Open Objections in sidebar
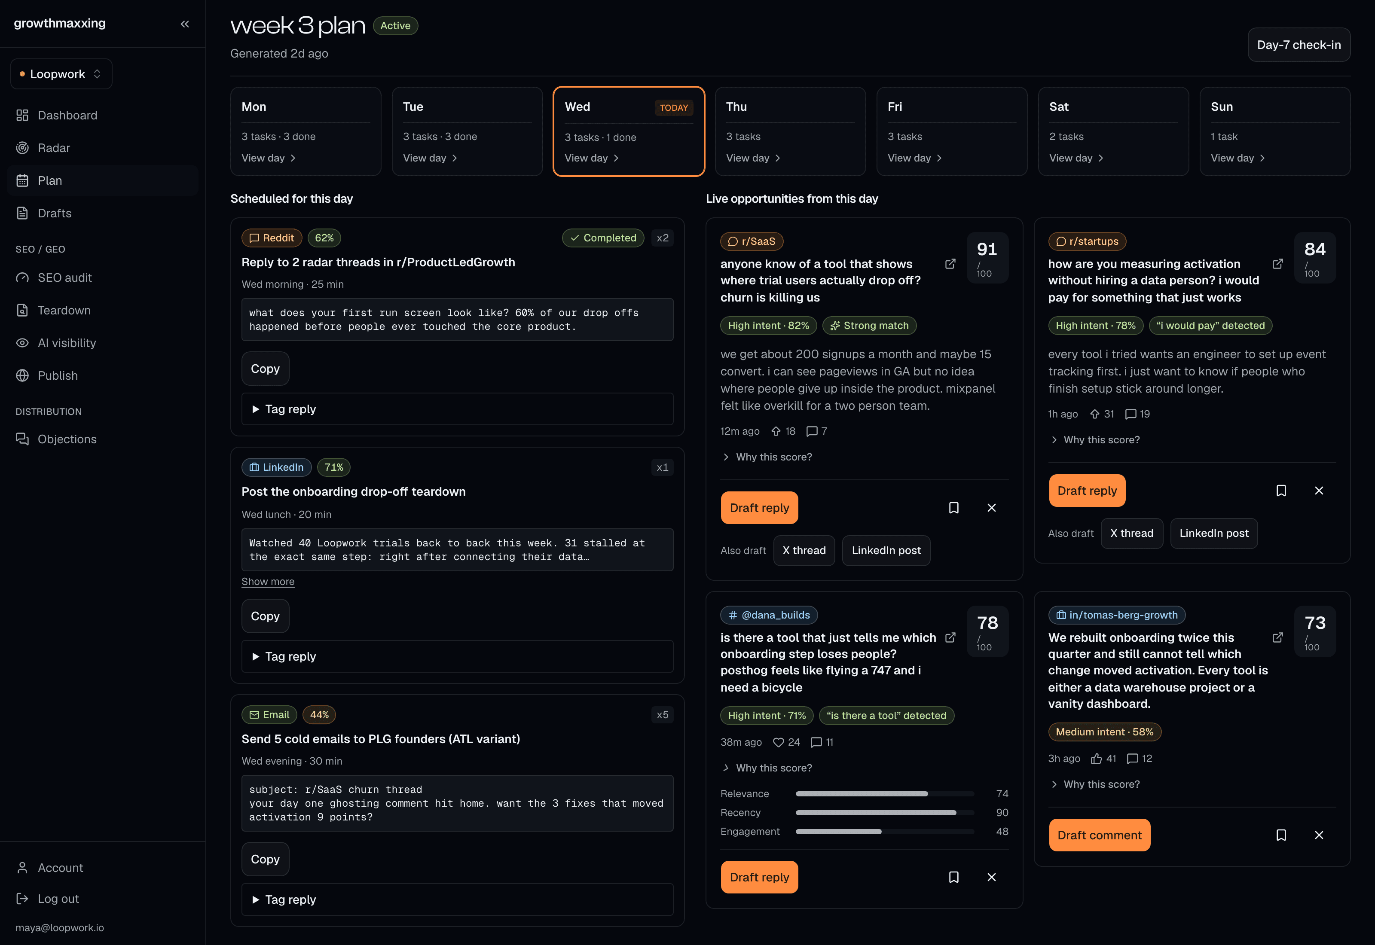1375x945 pixels. point(102,439)
